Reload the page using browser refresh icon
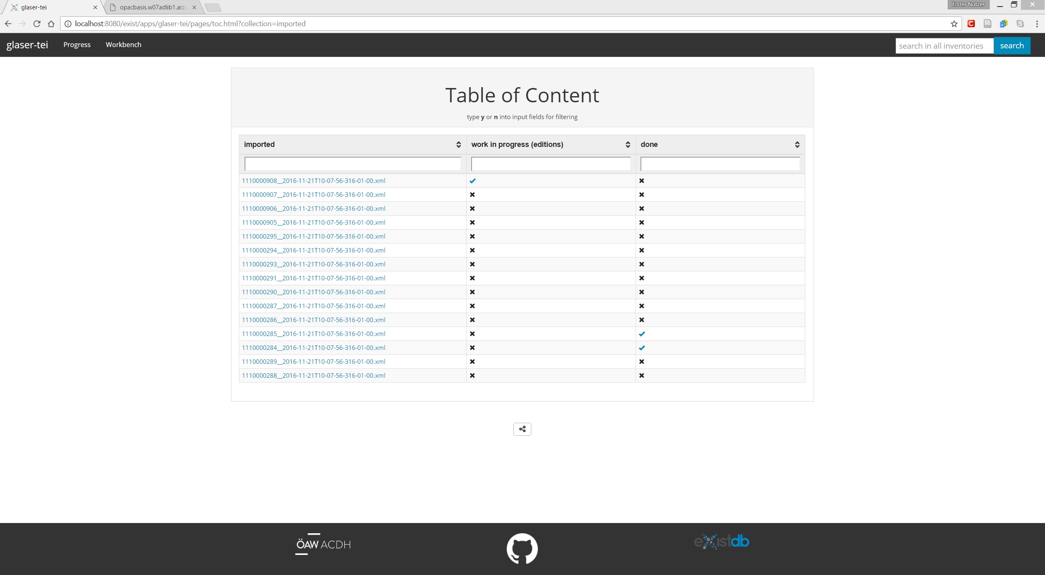 pos(37,24)
